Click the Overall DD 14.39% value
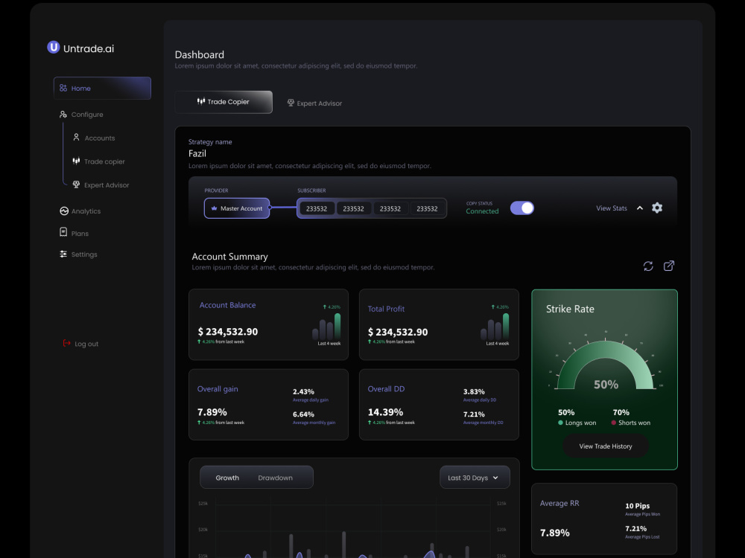 point(385,412)
